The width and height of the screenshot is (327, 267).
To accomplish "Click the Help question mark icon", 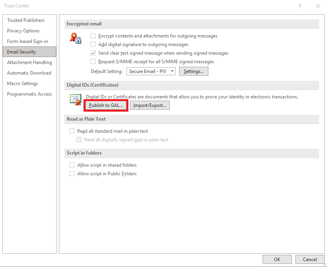I will [300, 6].
